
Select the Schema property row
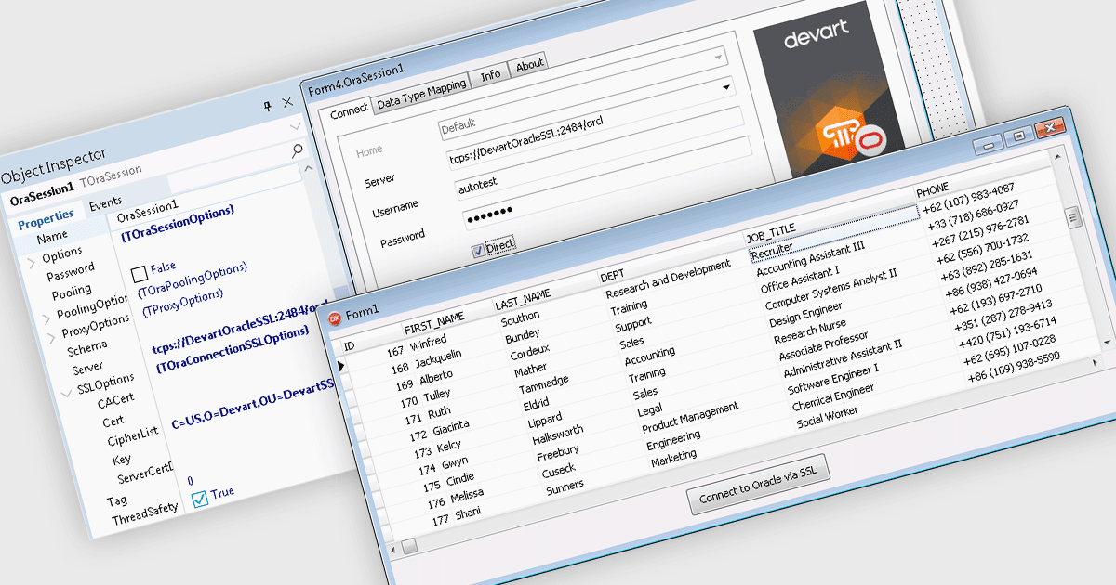[86, 350]
